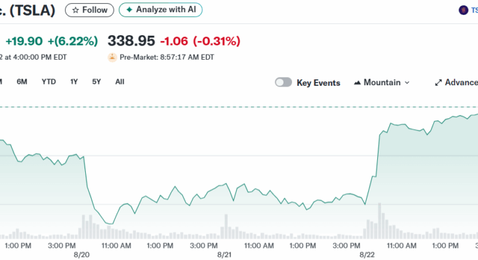Click the round profile icon at top right
This screenshot has height=260, width=478.
click(463, 10)
